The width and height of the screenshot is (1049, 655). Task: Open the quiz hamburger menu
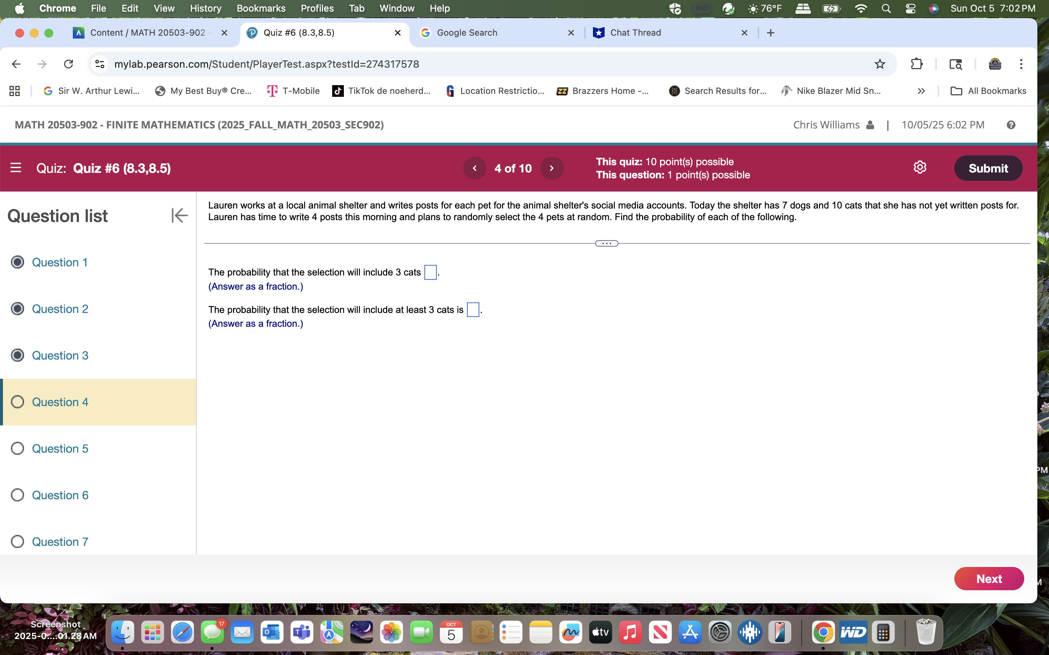click(x=16, y=168)
